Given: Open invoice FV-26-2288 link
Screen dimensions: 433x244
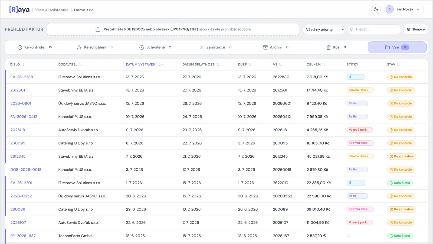Looking at the screenshot, I should point(22,77).
